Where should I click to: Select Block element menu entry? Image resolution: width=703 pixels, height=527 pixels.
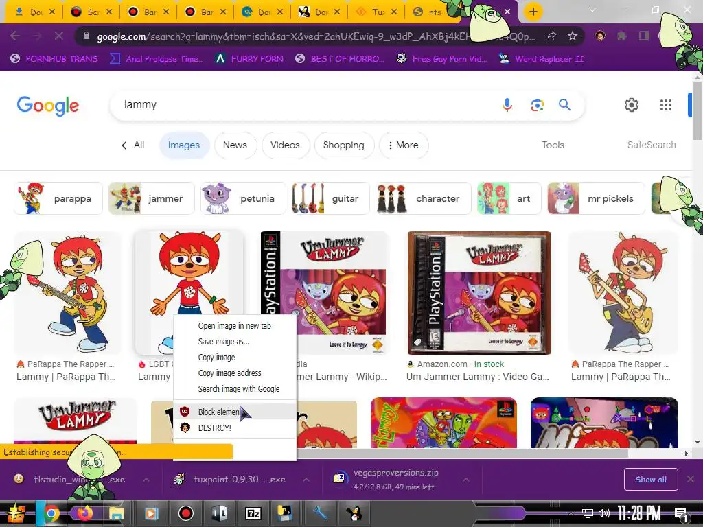(235, 412)
